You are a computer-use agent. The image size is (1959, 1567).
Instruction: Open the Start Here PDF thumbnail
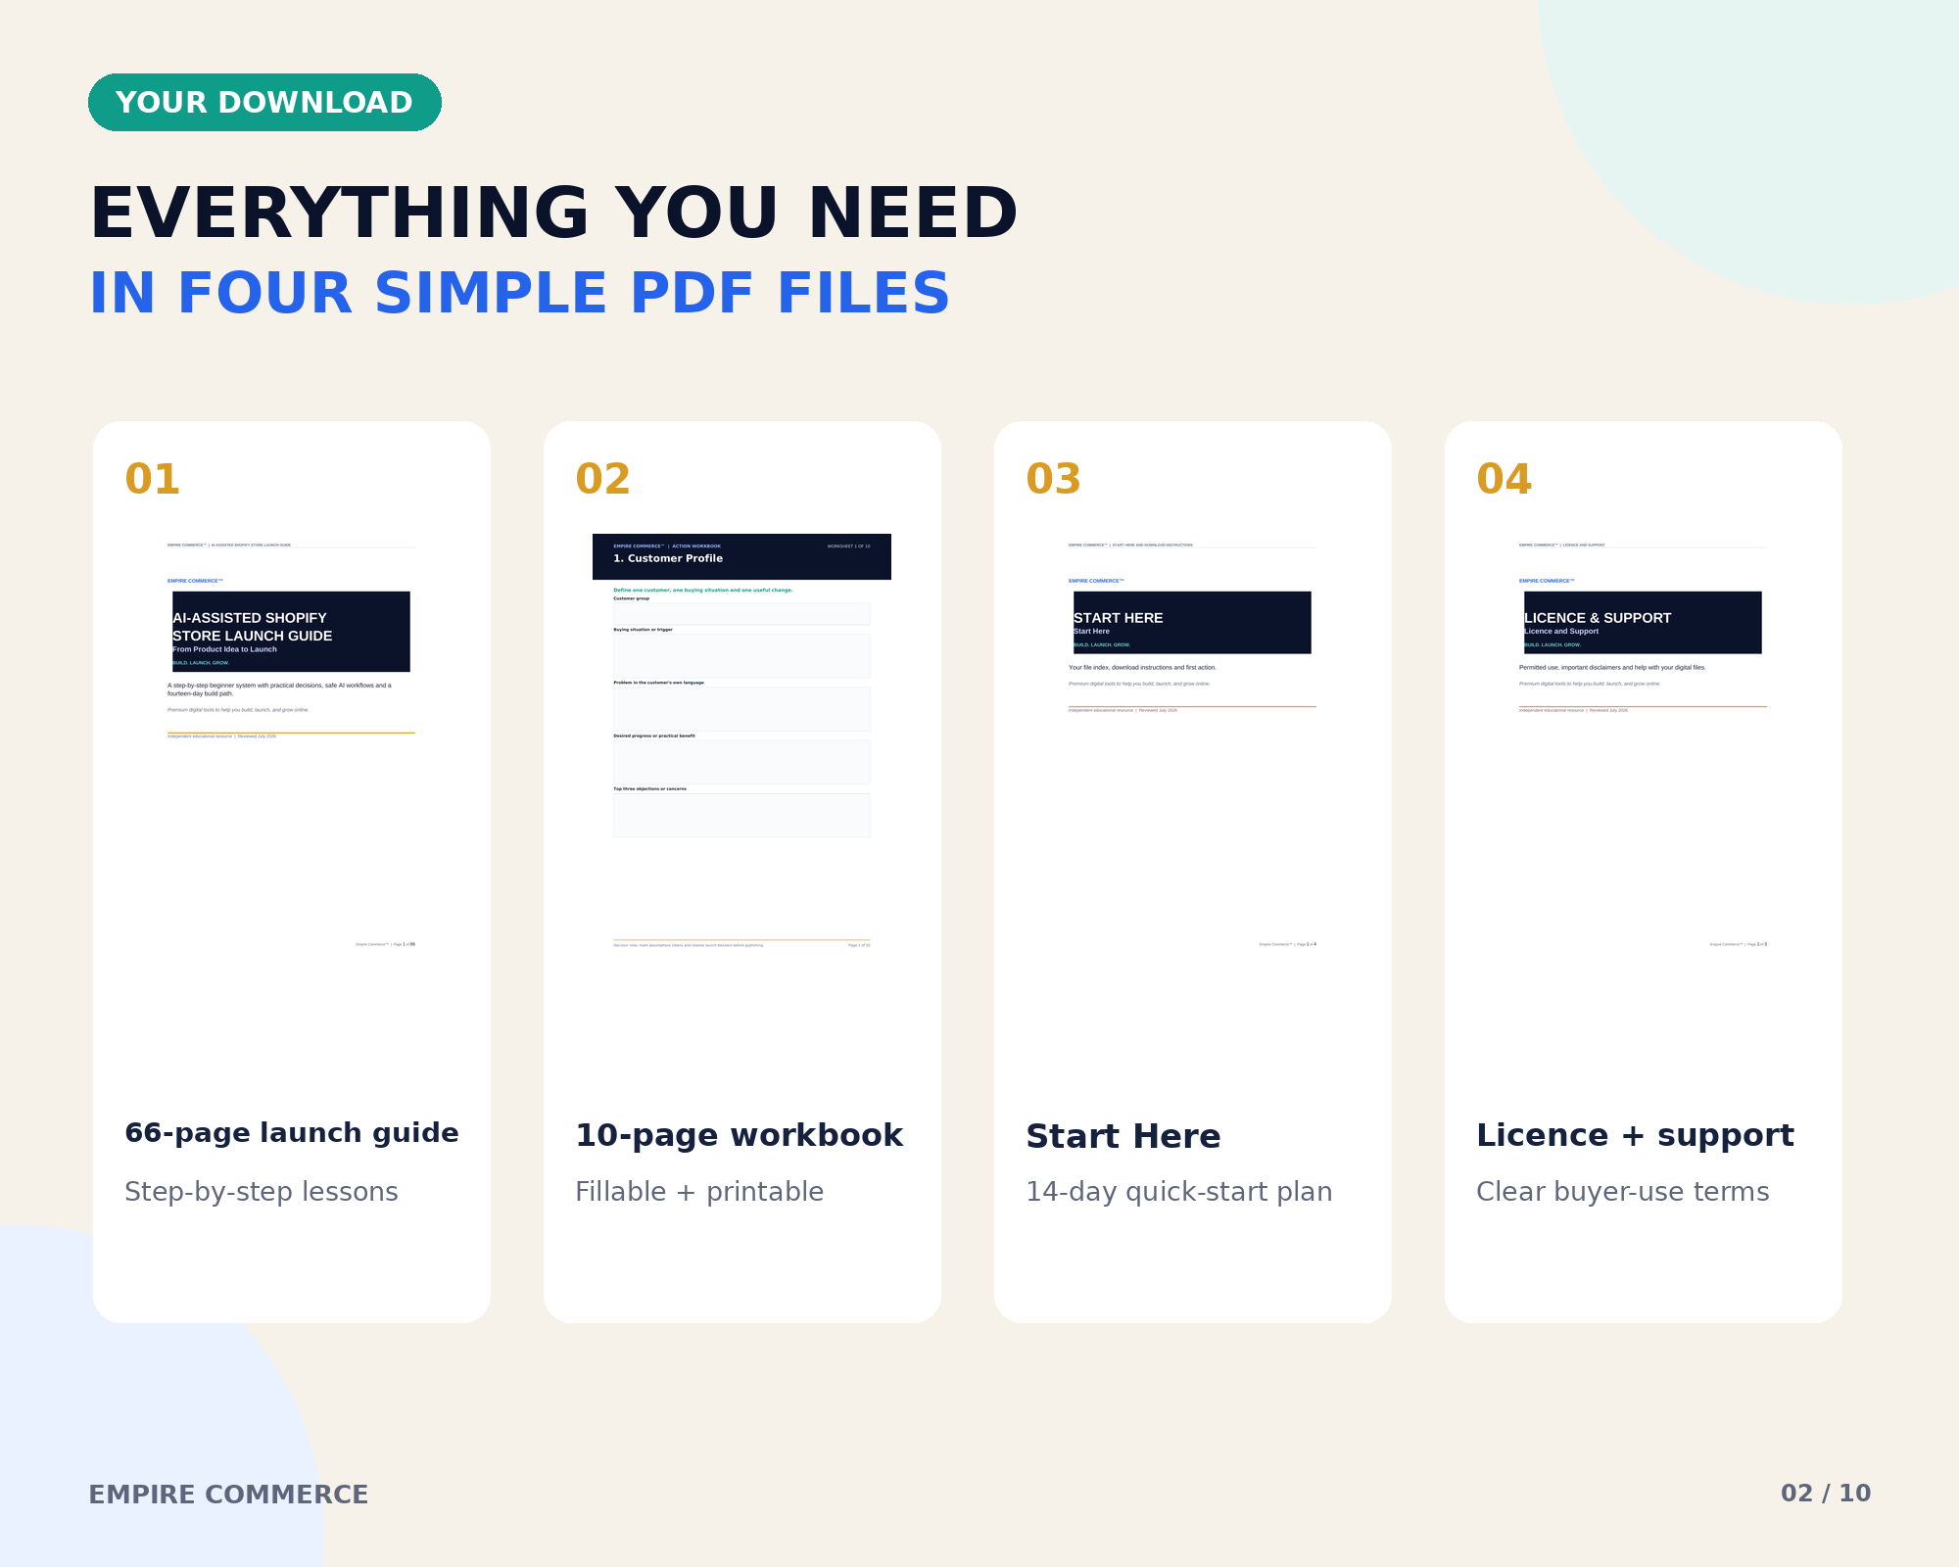1192,744
